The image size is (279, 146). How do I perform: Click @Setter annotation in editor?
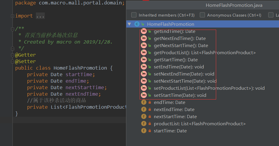click(25, 62)
